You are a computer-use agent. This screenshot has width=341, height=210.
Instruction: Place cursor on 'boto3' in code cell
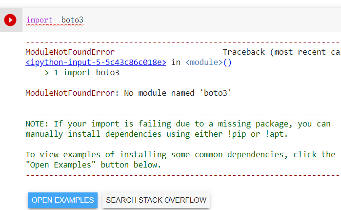point(72,20)
